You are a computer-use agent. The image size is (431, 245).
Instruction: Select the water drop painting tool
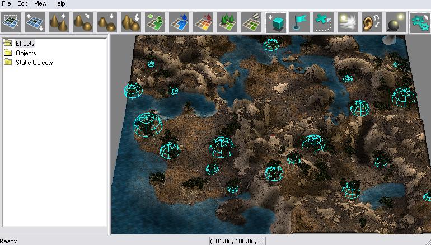coord(179,22)
